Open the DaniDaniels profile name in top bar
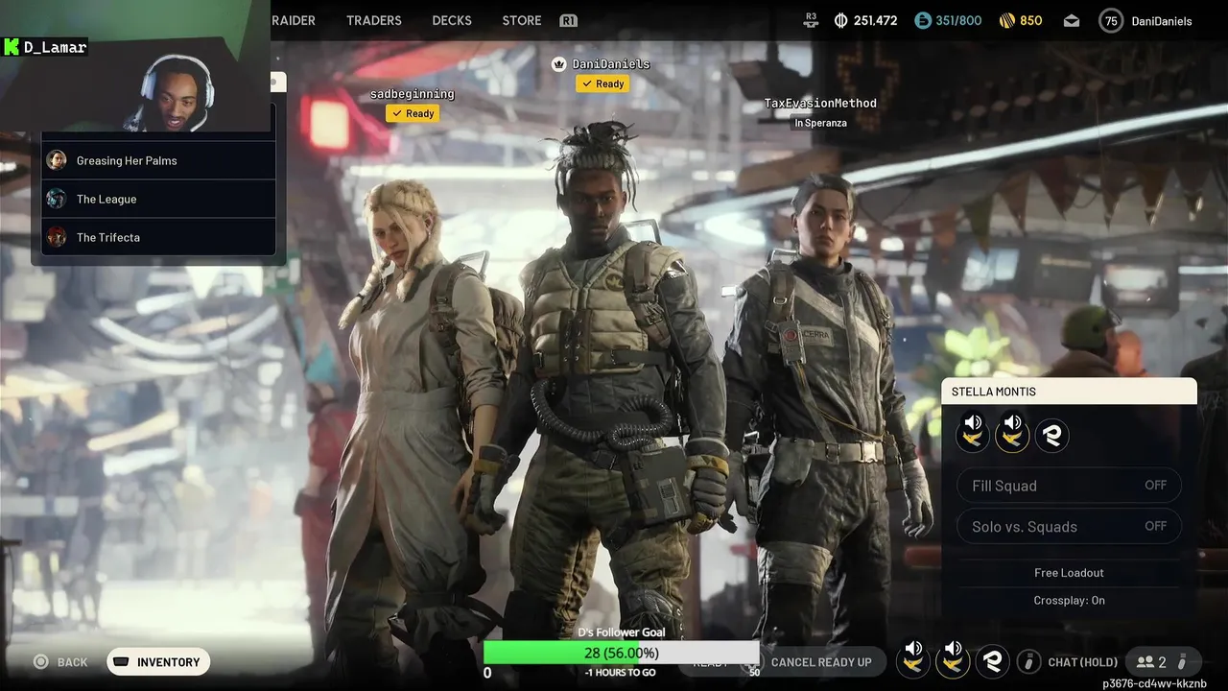 pos(1162,21)
